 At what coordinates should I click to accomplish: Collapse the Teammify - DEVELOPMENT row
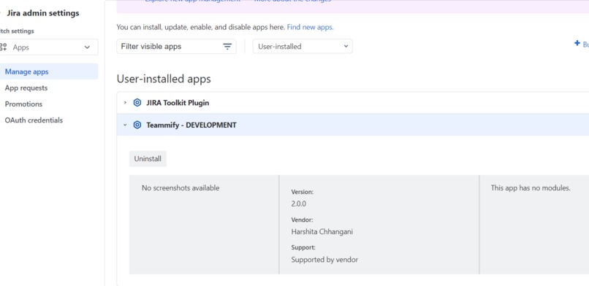point(125,125)
